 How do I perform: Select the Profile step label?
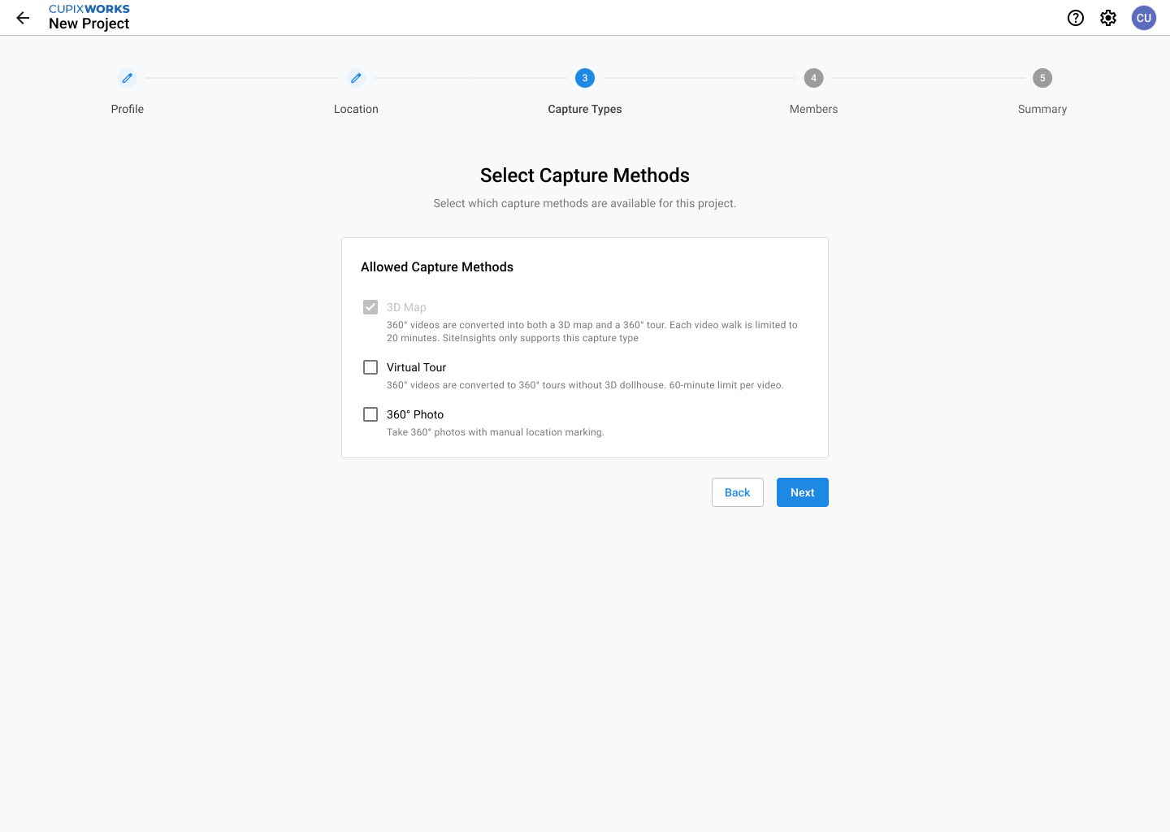click(x=128, y=109)
